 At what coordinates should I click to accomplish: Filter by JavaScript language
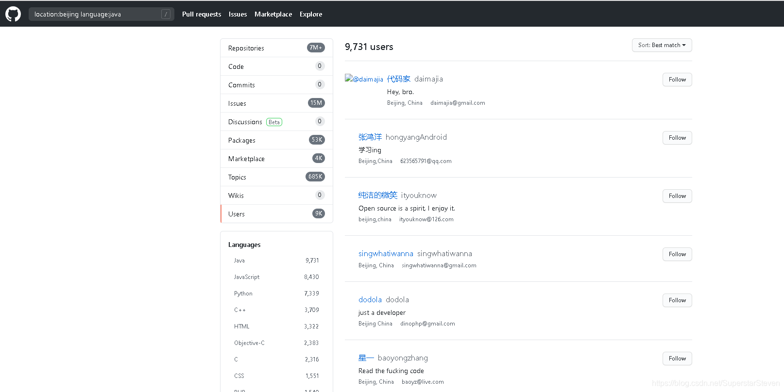click(276, 277)
